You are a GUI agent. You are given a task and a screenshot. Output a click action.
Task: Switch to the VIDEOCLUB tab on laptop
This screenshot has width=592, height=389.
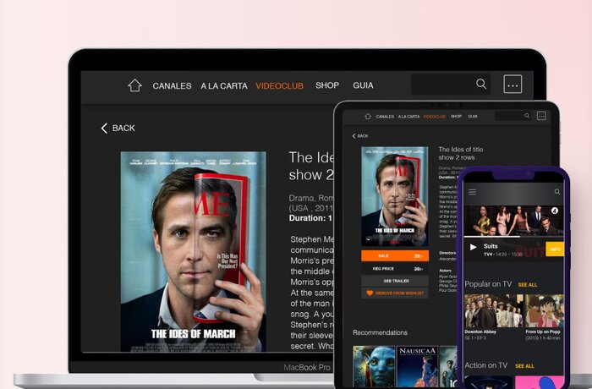[x=280, y=85]
